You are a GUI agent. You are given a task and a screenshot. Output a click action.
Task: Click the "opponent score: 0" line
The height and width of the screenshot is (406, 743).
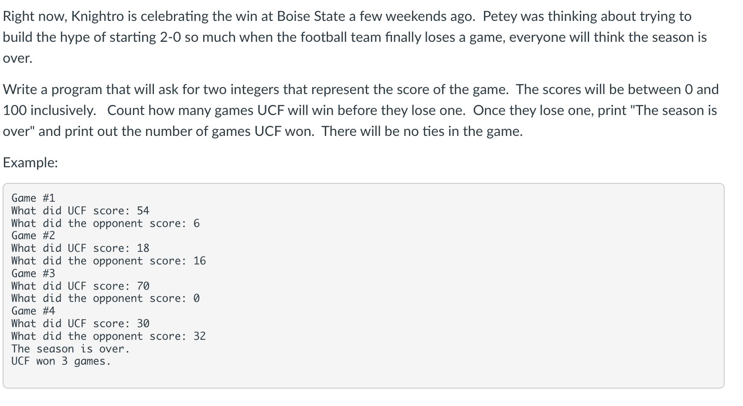(x=146, y=298)
